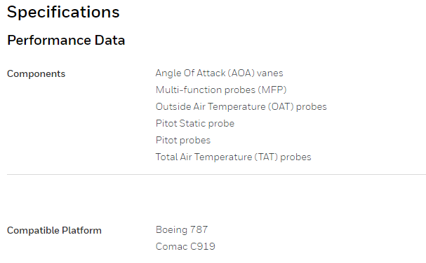Click Multi-function probes (MFP) entry

221,90
